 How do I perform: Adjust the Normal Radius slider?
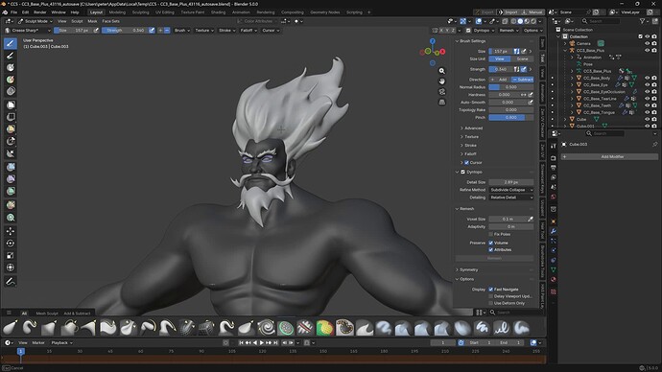pos(511,87)
